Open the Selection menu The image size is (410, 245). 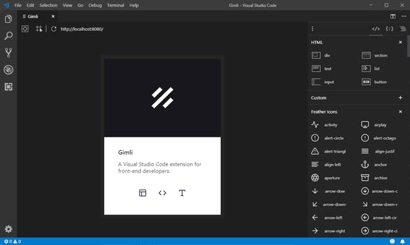click(48, 5)
